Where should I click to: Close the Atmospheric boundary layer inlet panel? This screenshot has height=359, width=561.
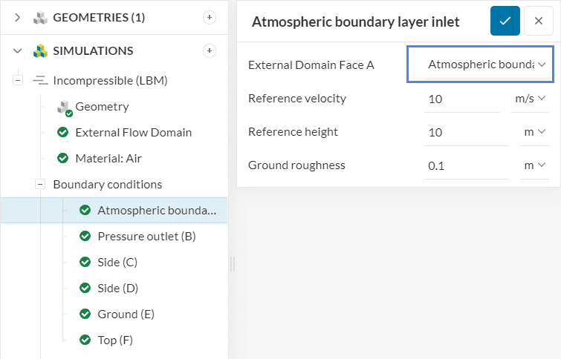(538, 22)
